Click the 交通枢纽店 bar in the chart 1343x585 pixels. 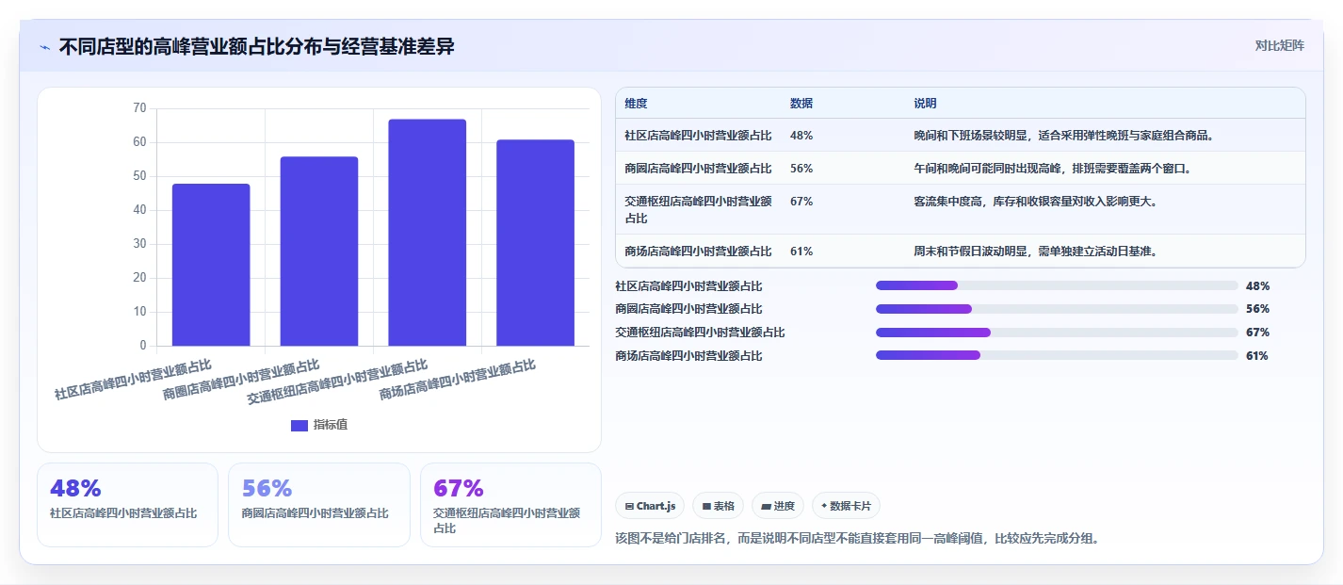(427, 233)
